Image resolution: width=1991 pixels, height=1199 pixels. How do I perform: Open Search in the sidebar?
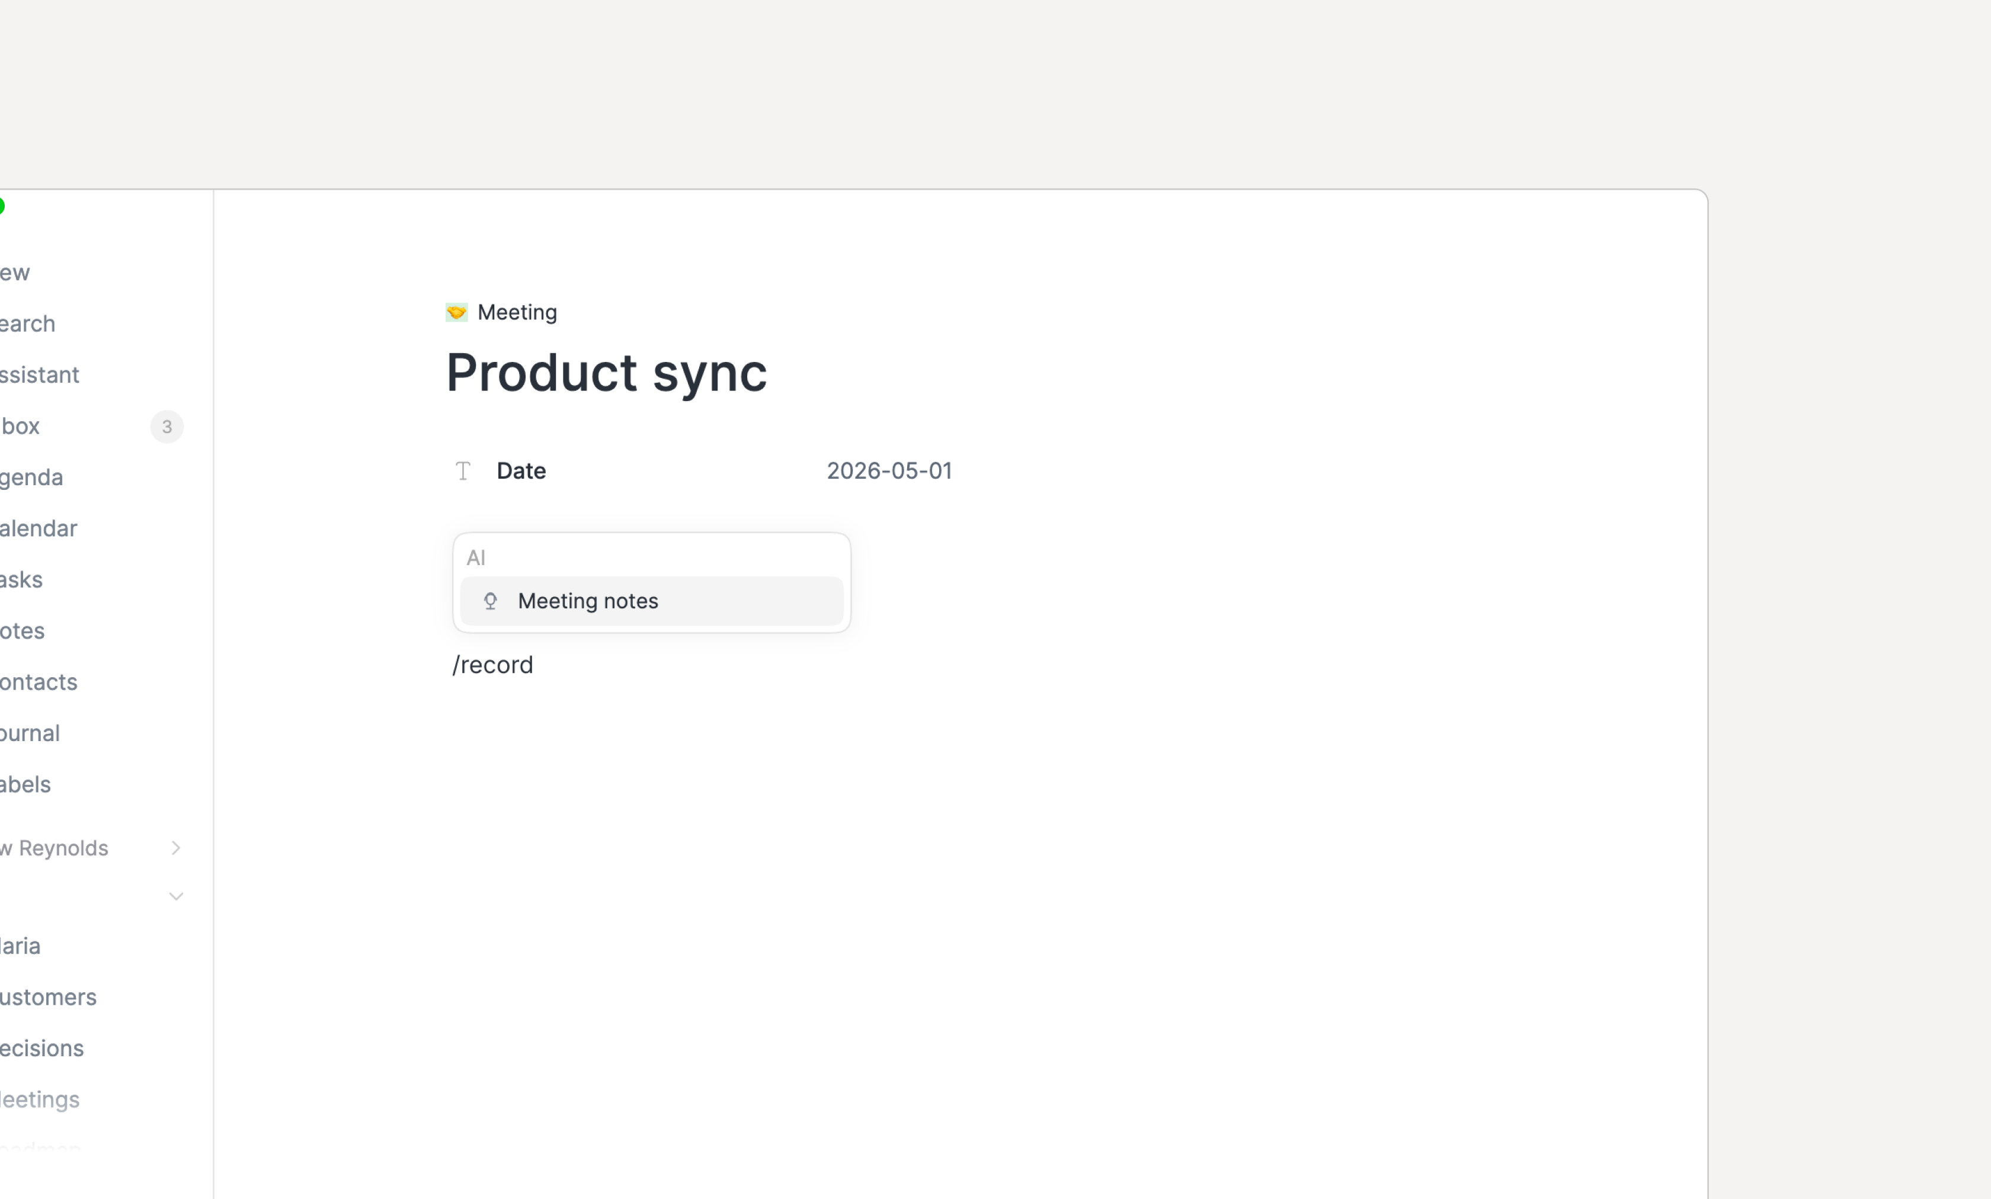click(x=27, y=324)
